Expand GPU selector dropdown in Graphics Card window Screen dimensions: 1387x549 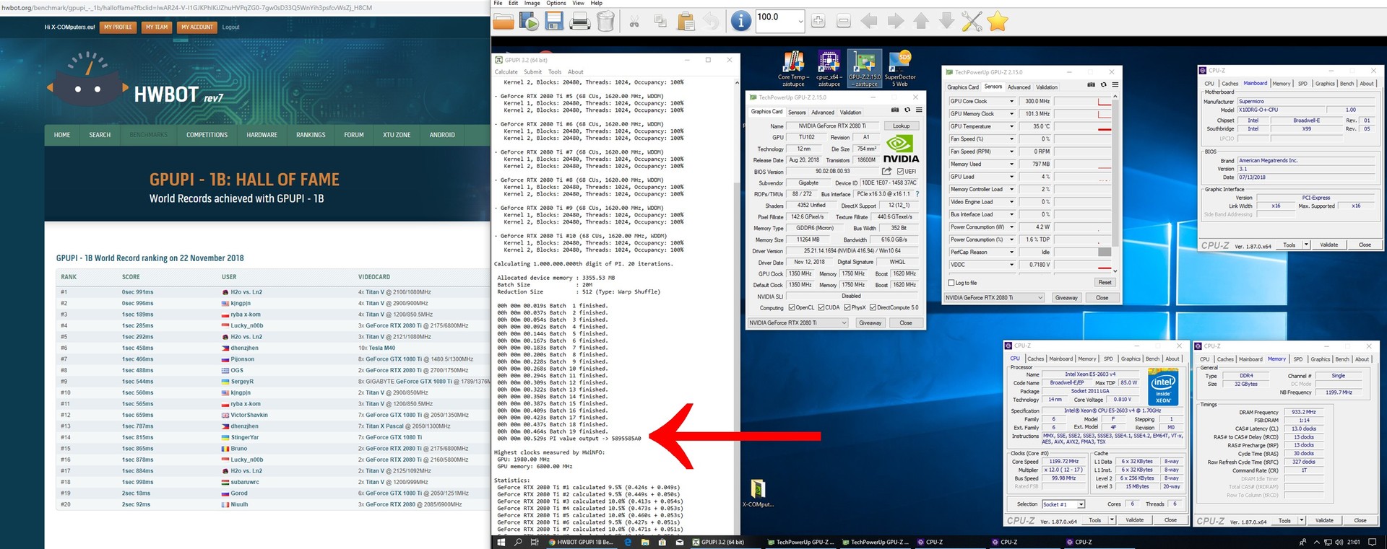pos(843,322)
